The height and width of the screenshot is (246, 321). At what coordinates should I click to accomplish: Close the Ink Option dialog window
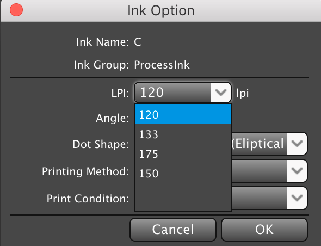pyautogui.click(x=16, y=10)
